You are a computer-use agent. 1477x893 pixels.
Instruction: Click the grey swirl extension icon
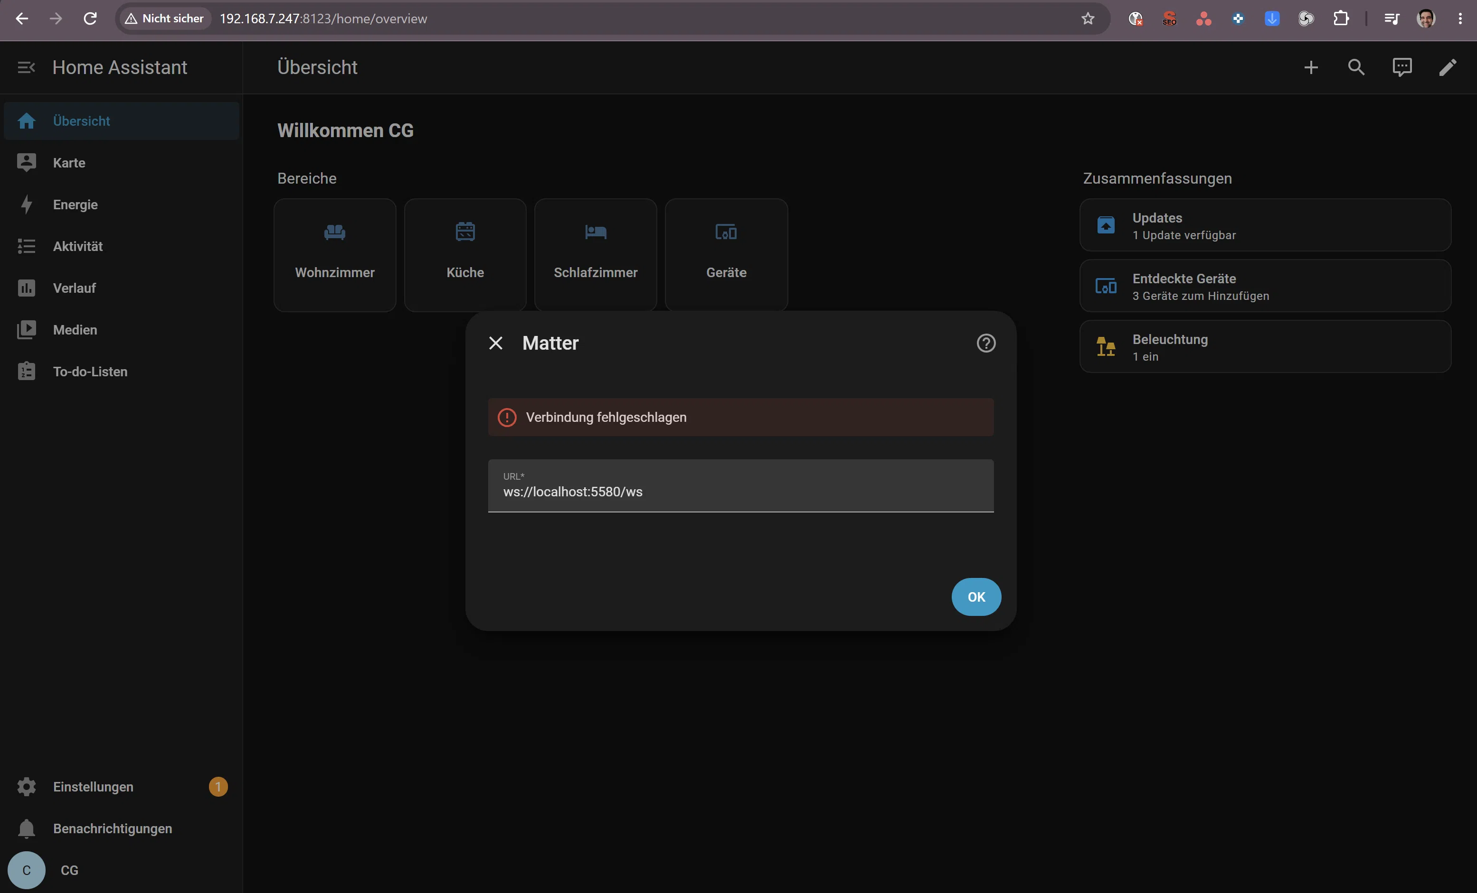coord(1306,19)
